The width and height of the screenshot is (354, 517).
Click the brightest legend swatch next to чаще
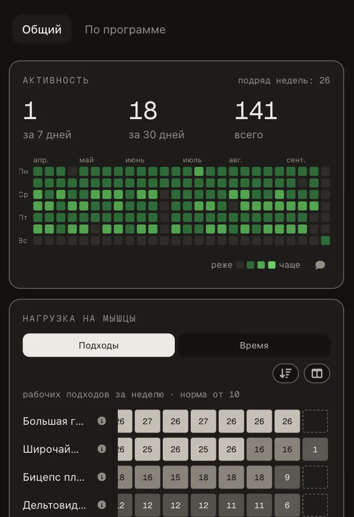272,265
